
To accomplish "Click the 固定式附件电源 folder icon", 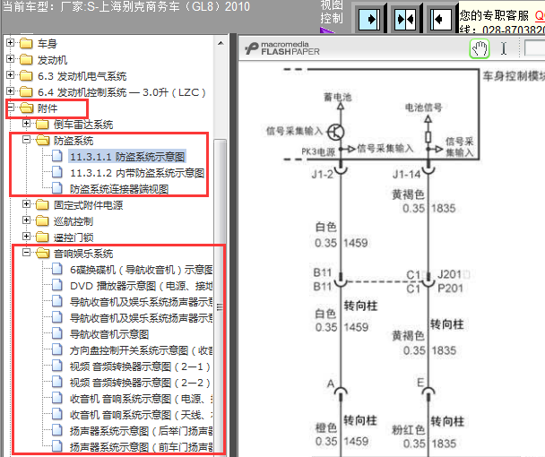I will click(42, 204).
